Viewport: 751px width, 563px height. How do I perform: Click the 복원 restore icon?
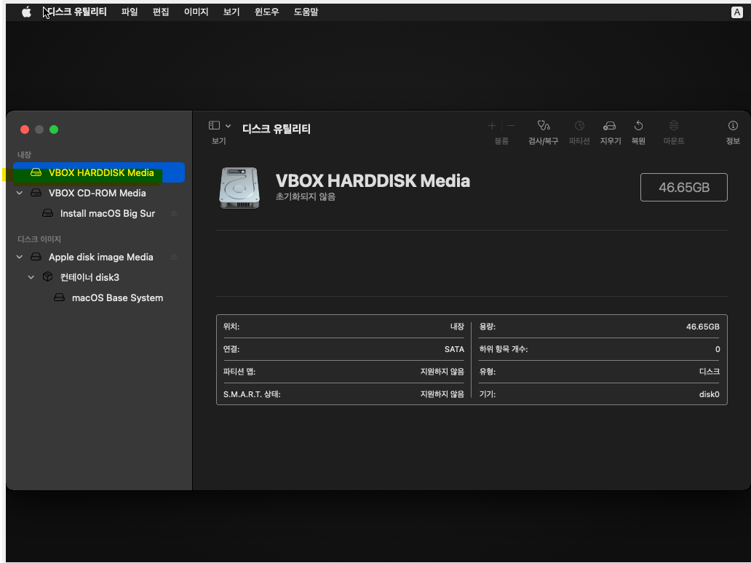pyautogui.click(x=638, y=126)
